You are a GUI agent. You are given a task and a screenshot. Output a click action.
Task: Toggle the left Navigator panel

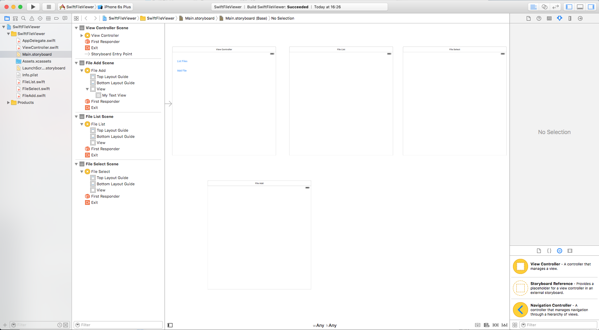click(569, 7)
